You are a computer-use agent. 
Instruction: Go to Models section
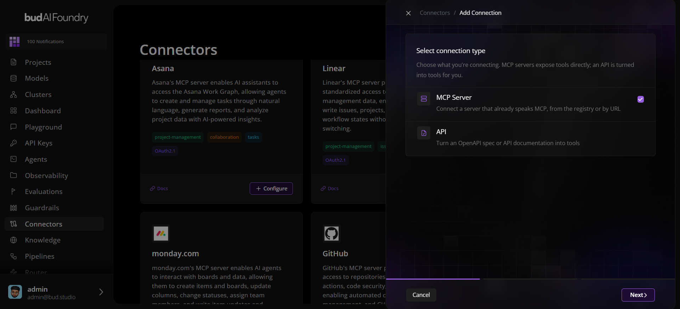(x=54, y=78)
